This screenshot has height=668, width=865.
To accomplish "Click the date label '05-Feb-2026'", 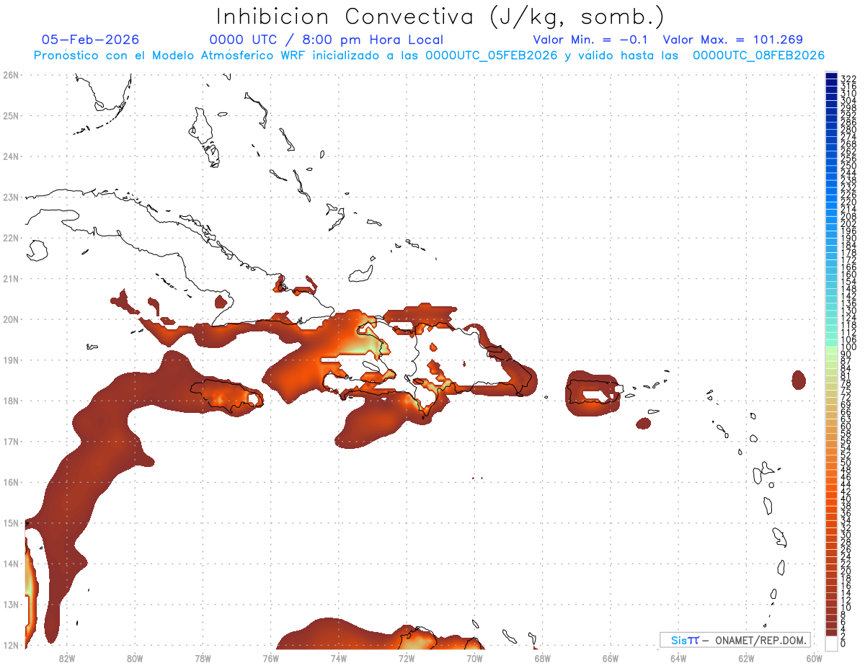I will coord(90,40).
